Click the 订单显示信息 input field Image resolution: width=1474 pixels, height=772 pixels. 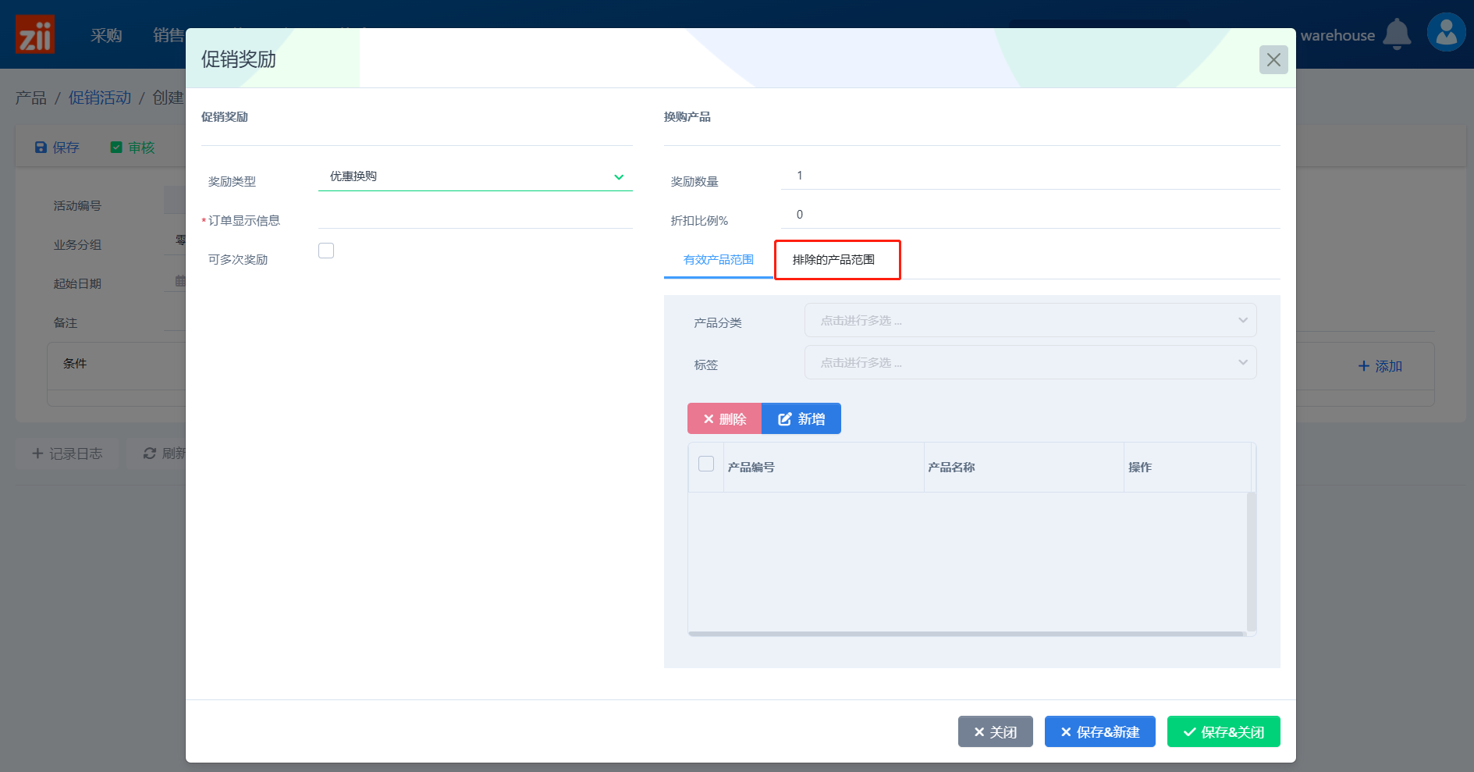475,215
